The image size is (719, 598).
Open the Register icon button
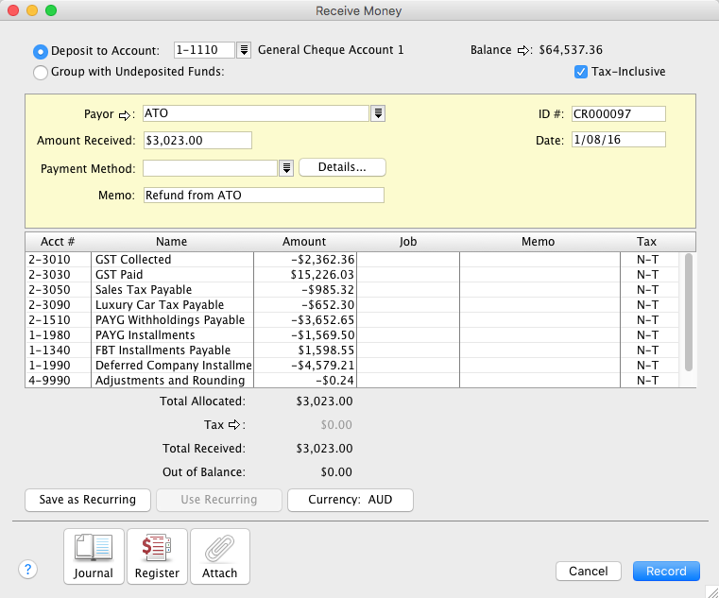click(x=157, y=556)
